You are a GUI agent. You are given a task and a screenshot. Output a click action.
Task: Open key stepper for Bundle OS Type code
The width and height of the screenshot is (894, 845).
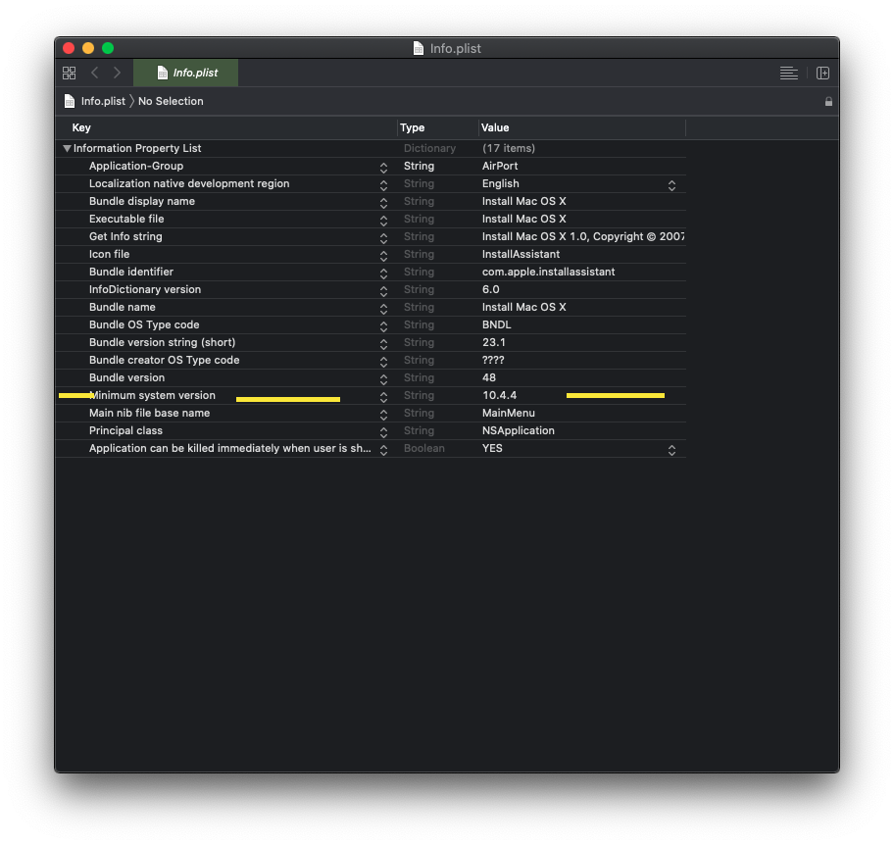(383, 326)
